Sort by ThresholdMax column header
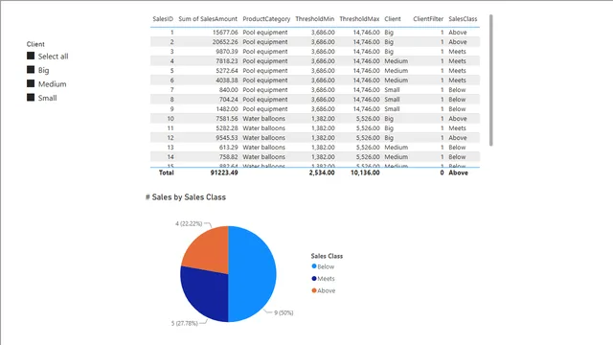The width and height of the screenshot is (613, 345). click(359, 19)
